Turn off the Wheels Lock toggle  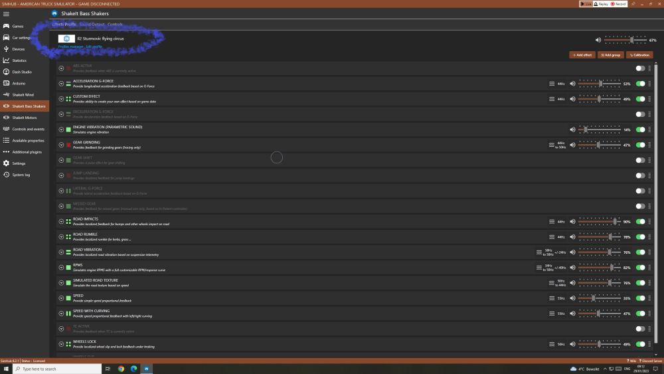(640, 344)
